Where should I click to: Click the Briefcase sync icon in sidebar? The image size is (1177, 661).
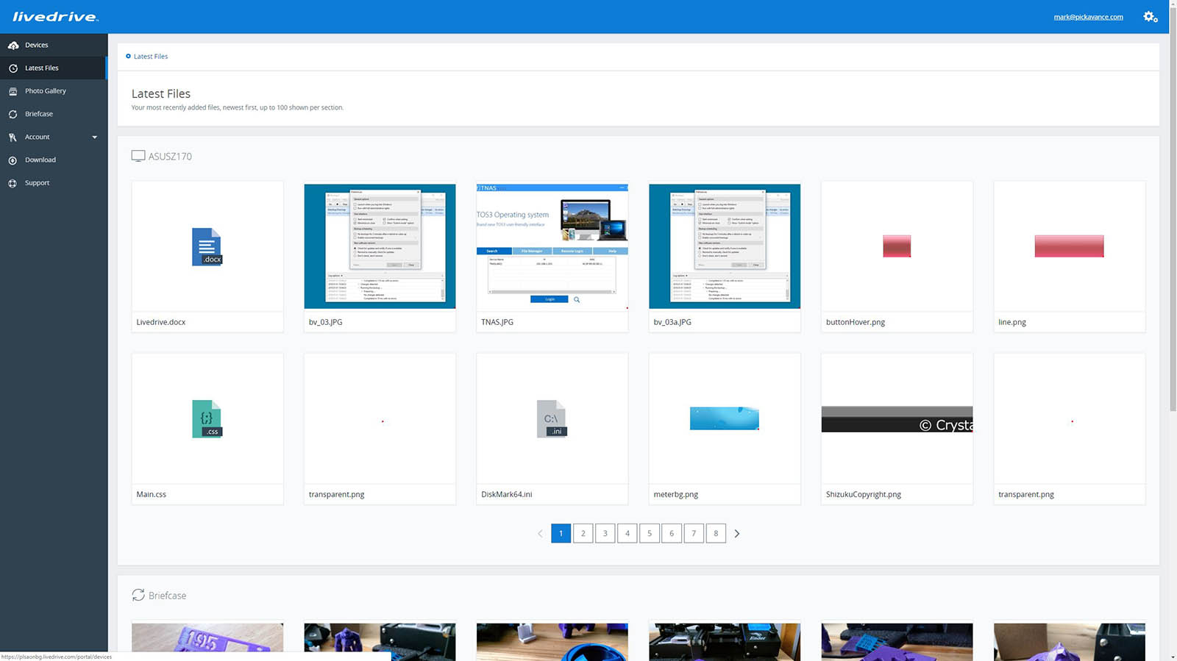coord(13,114)
